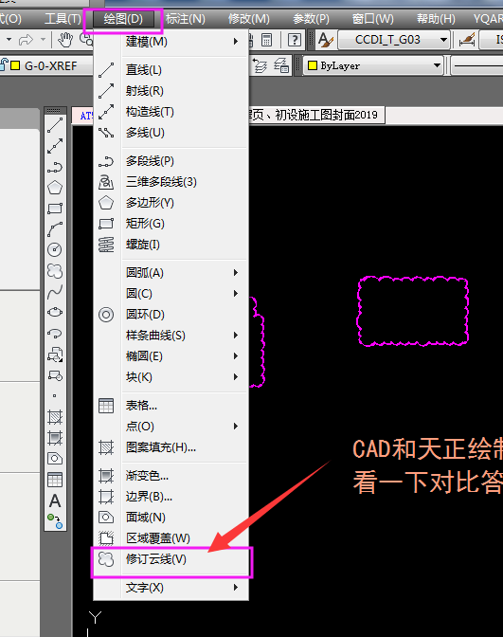Expand the 椭圆(E) submenu arrow
Viewport: 503px width, 637px height.
(x=236, y=356)
